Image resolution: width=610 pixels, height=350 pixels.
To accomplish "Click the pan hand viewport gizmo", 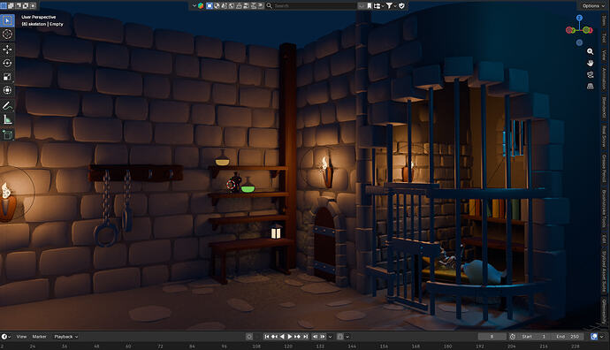I will pos(591,63).
